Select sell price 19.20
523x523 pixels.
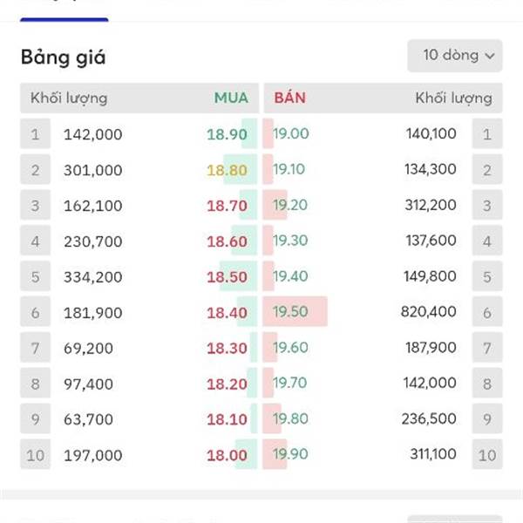coord(290,206)
